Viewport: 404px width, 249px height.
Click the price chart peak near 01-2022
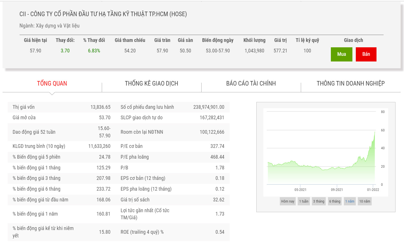pyautogui.click(x=375, y=132)
